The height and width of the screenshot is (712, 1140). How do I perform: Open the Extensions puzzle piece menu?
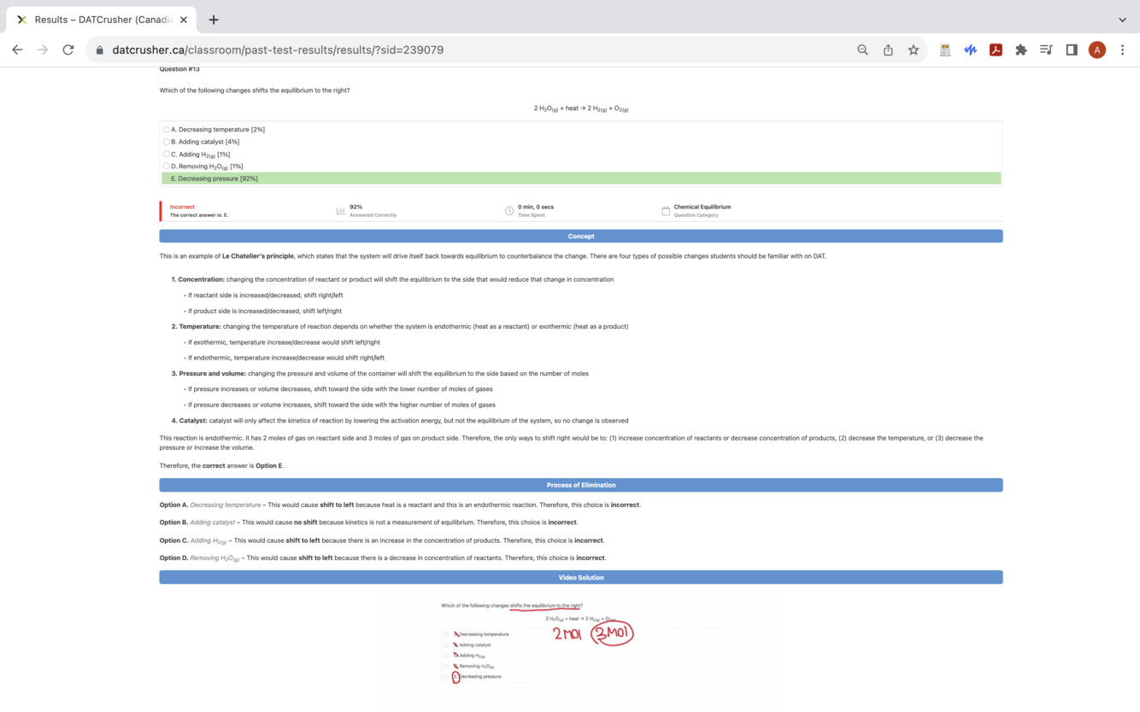point(1020,50)
